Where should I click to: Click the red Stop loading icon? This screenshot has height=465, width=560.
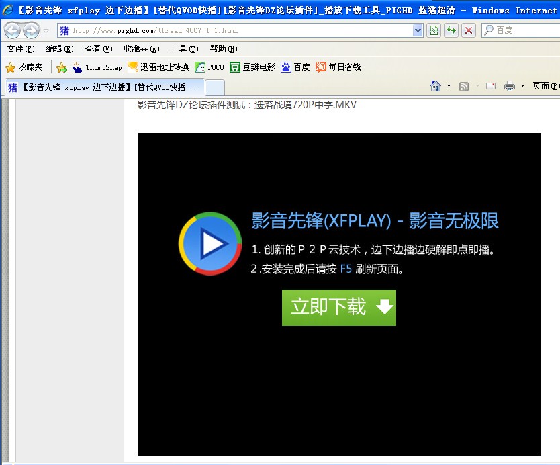[469, 30]
